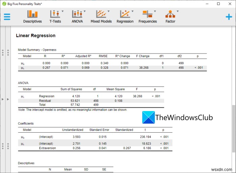Open the T-Tests analysis menu
The width and height of the screenshot is (236, 173).
(55, 16)
